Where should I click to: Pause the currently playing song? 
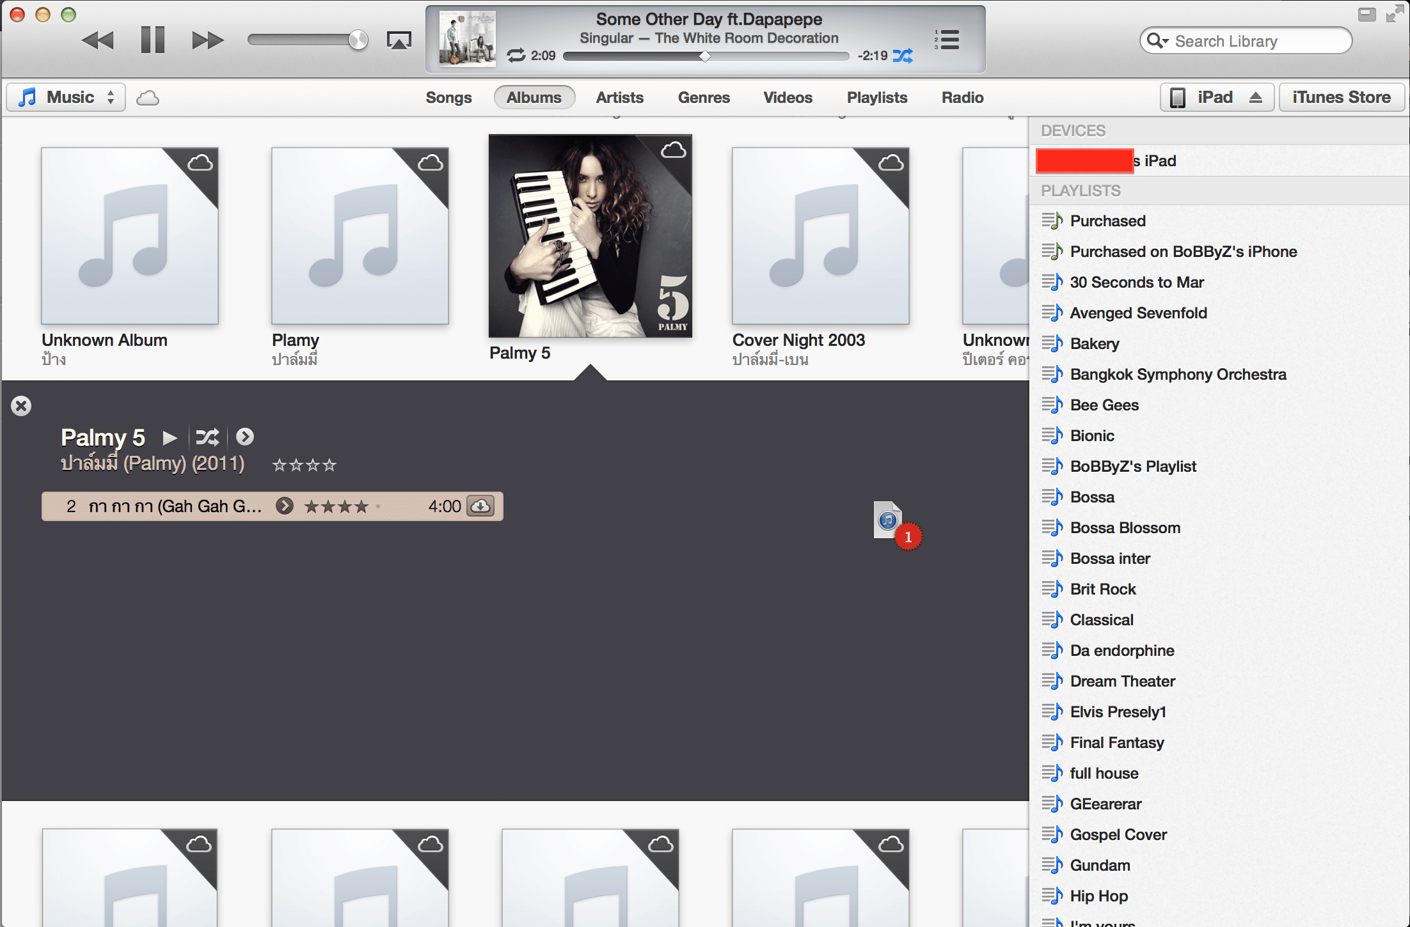pos(153,40)
